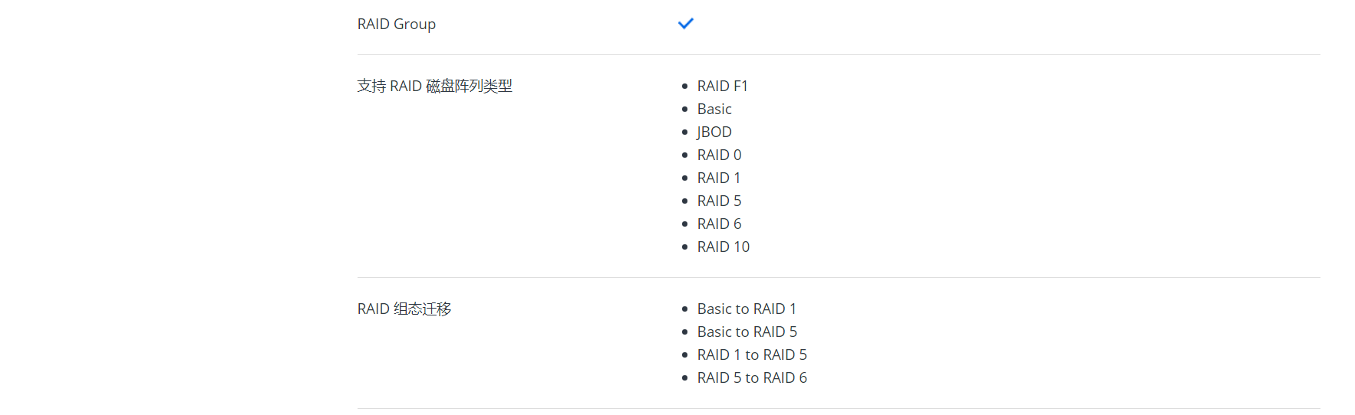Select the RAID 1 to RAID 5 entry
1355x415 pixels.
coord(752,355)
